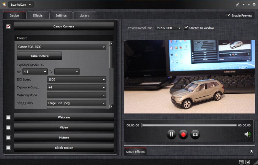Open the title bar down-arrow menu
This screenshot has height=165, width=258.
(243, 5)
